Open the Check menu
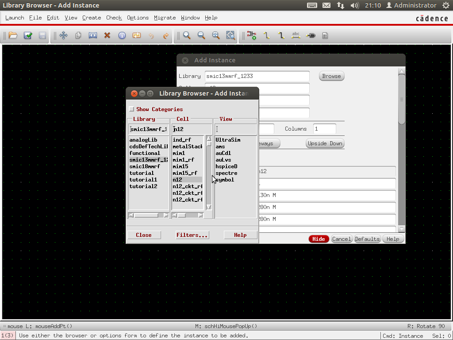The image size is (453, 340). pyautogui.click(x=114, y=18)
